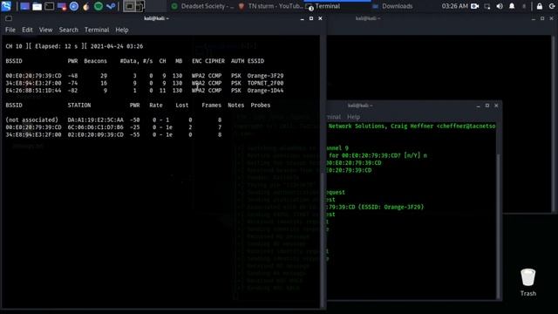Screen dimensions: 558x314
Task: Open the Help menu in airodump terminal
Action: 122,30
